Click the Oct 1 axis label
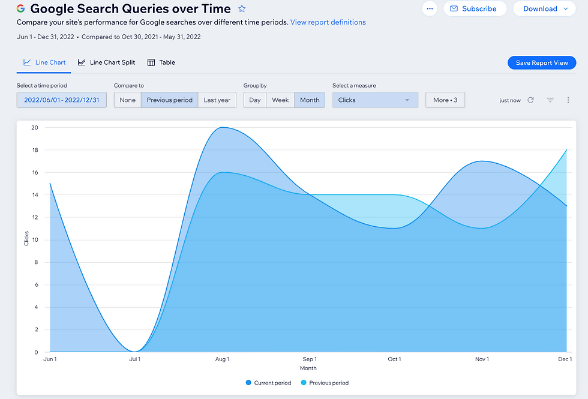The image size is (588, 399). (x=395, y=359)
